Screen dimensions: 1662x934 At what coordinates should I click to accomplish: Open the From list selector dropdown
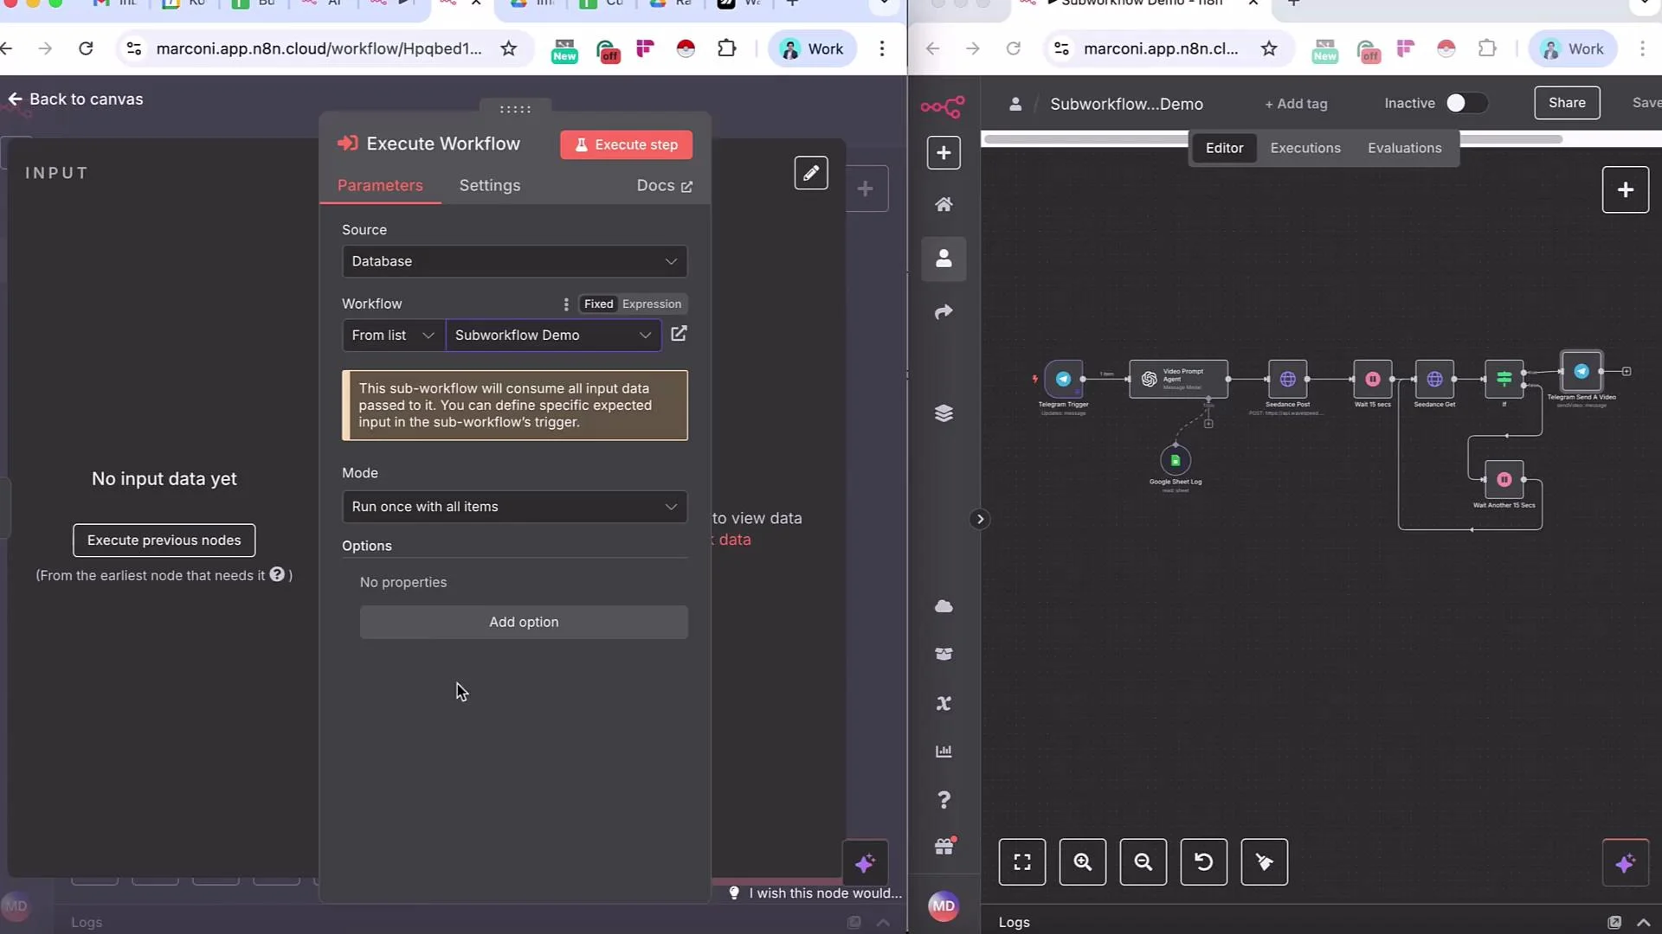(x=393, y=336)
